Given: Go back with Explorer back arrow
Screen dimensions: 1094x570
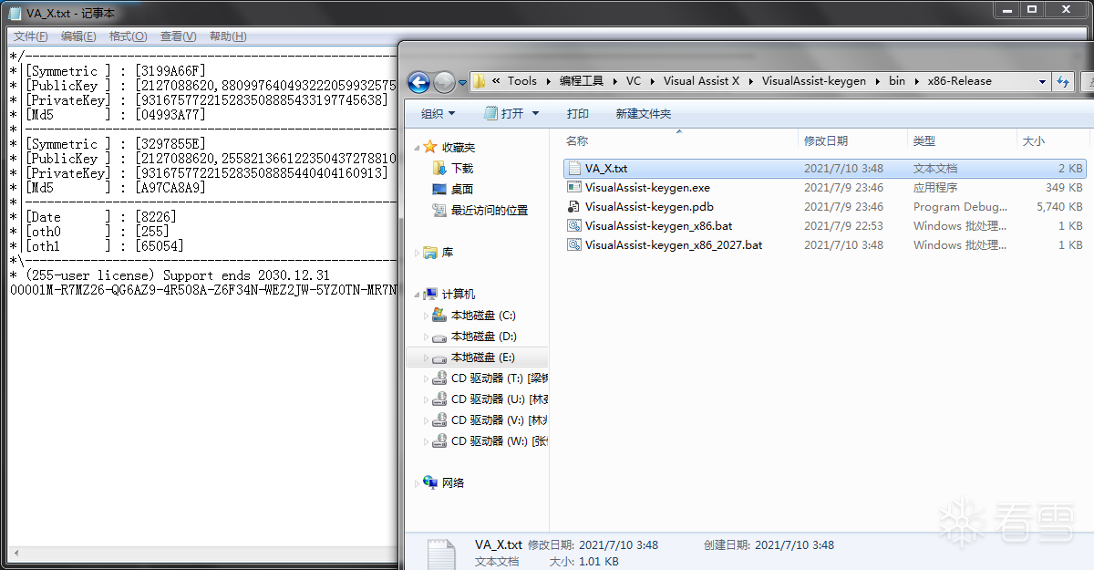Looking at the screenshot, I should click(x=418, y=82).
